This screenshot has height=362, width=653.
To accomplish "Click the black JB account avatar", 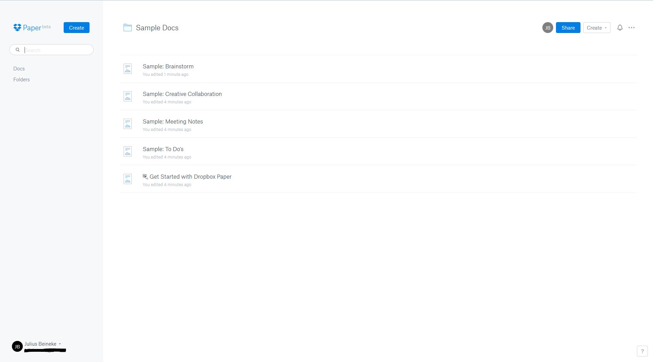I will 17,346.
